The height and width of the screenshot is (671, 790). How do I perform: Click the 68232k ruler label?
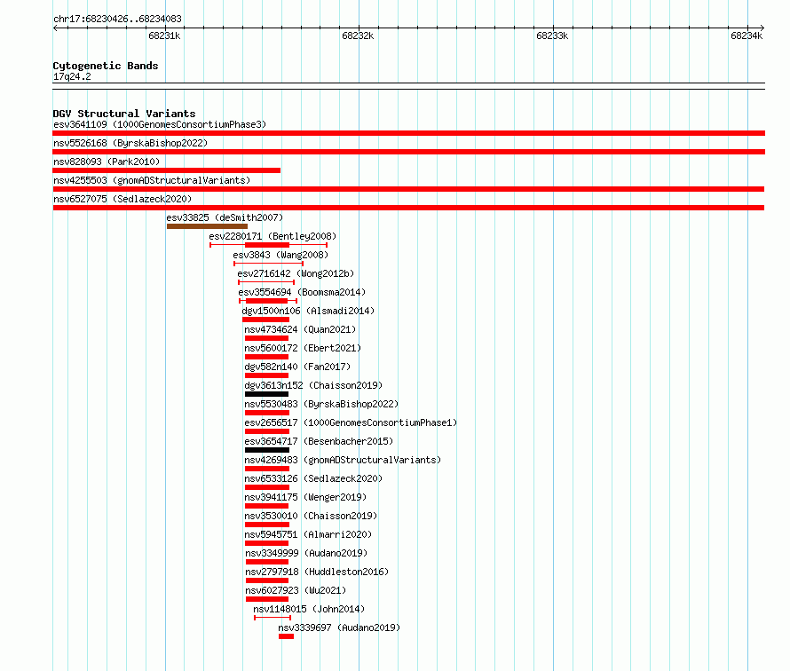pos(358,36)
